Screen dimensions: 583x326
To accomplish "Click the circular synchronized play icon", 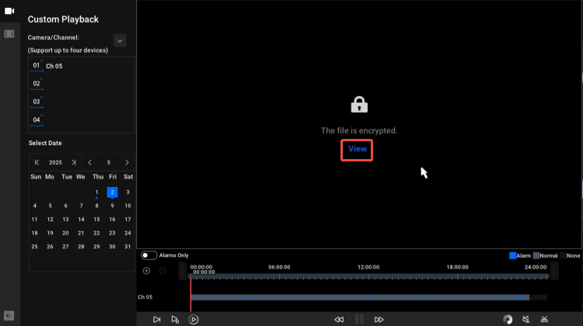I will pos(194,319).
